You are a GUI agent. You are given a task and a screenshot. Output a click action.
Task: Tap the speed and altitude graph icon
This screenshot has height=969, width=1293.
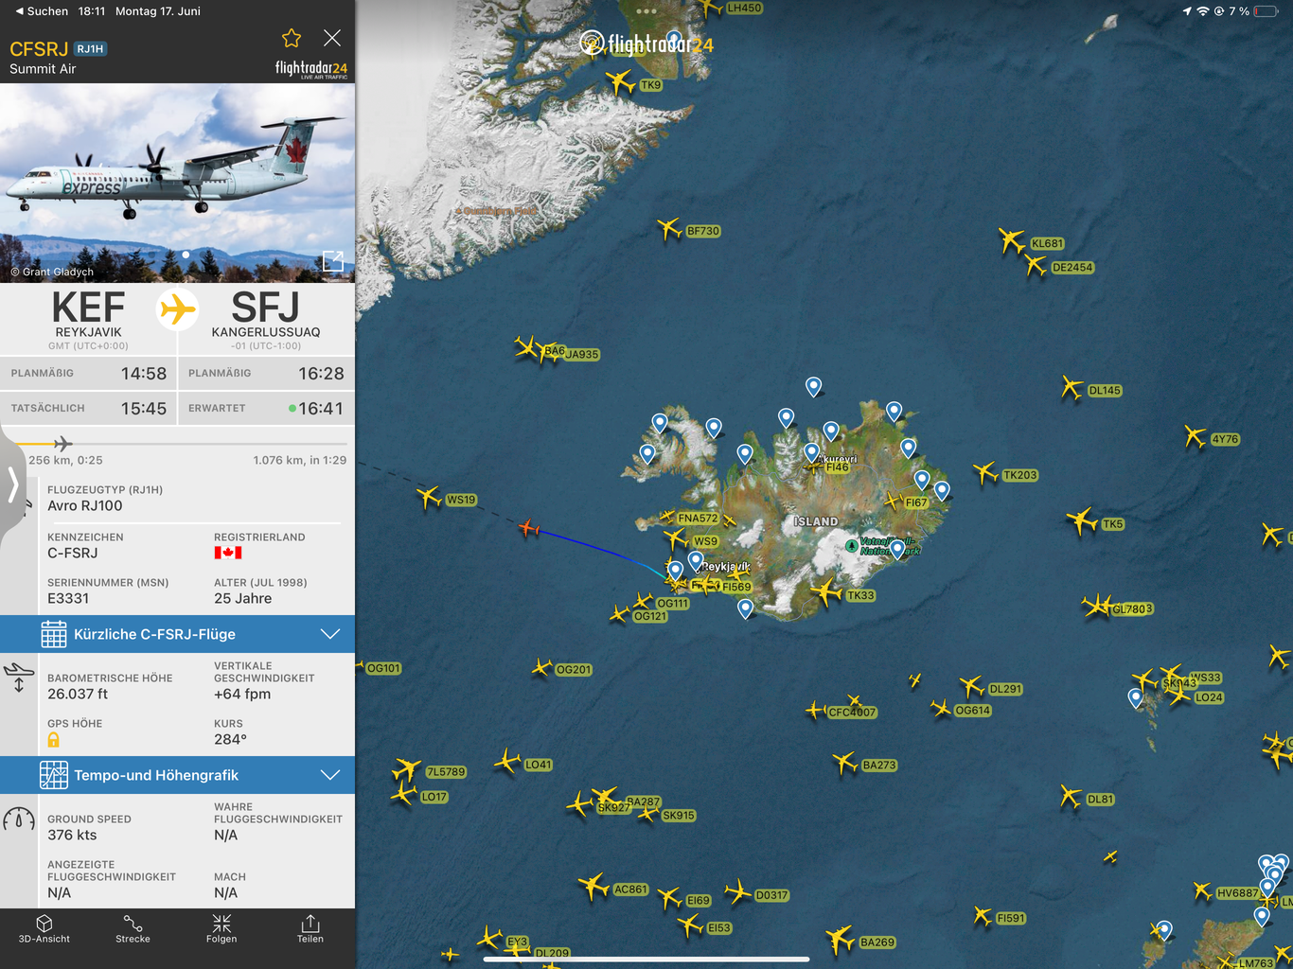[x=54, y=775]
